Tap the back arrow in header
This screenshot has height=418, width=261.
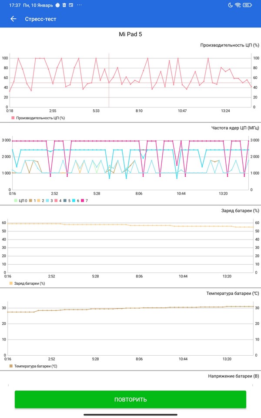13,19
